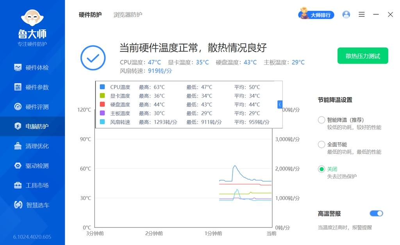Viewport: 400px width, 245px height.
Task: Click the CPU温度 blue legend swatch
Action: [x=102, y=87]
